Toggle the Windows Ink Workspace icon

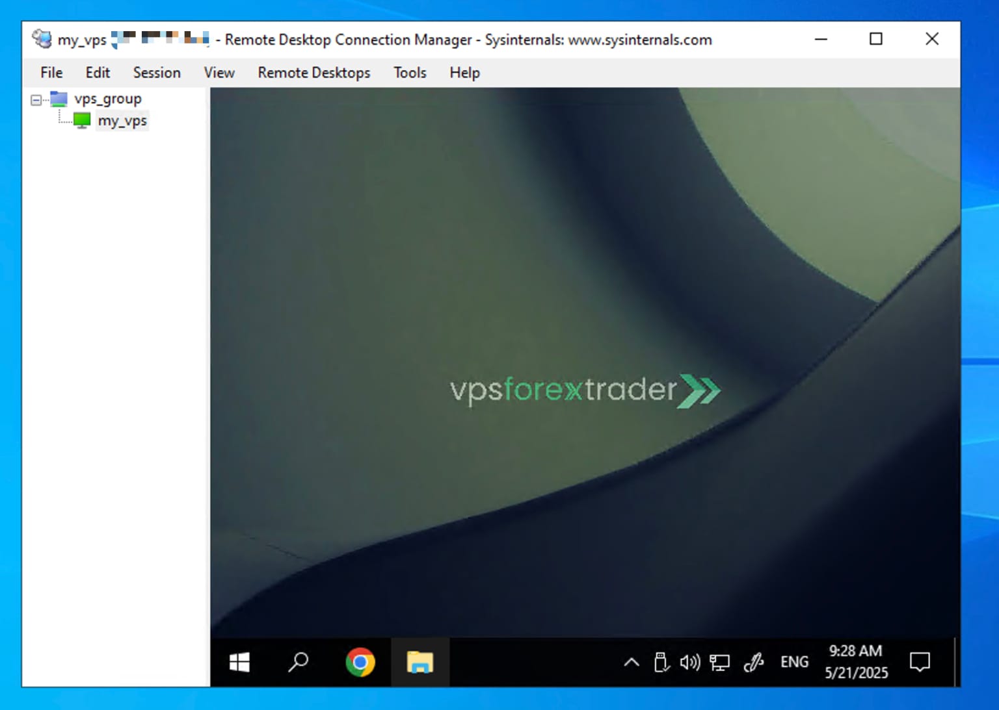coord(753,662)
